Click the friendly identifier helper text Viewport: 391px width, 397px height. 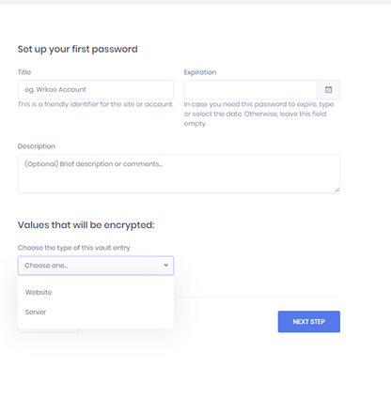point(96,104)
